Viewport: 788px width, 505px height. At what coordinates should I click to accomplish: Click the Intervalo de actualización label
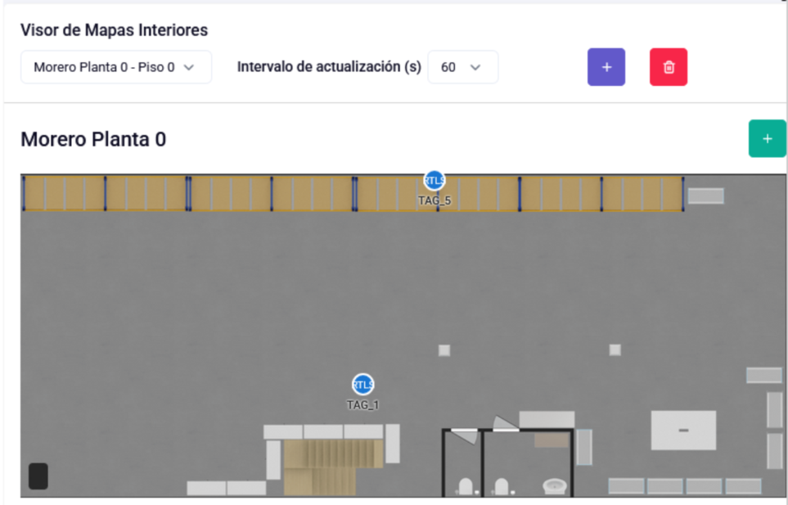coord(329,67)
